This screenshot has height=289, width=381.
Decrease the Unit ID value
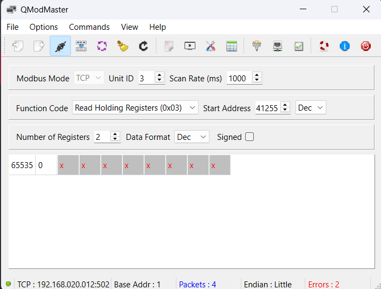(160, 81)
